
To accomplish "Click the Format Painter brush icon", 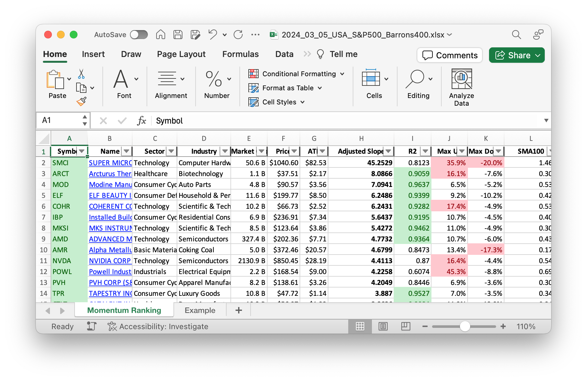I will pyautogui.click(x=81, y=101).
